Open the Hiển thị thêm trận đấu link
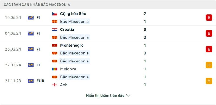Viewport: 216px width, 105px height. pos(105,96)
